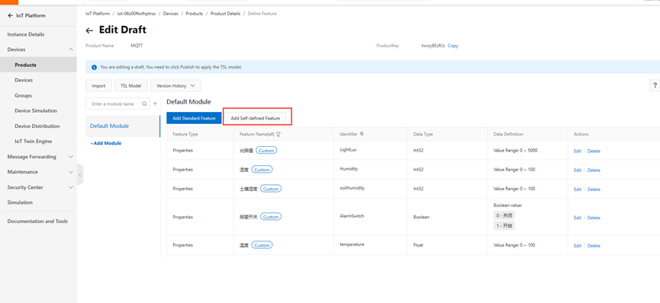Click Add Self-defined Feature button

256,118
